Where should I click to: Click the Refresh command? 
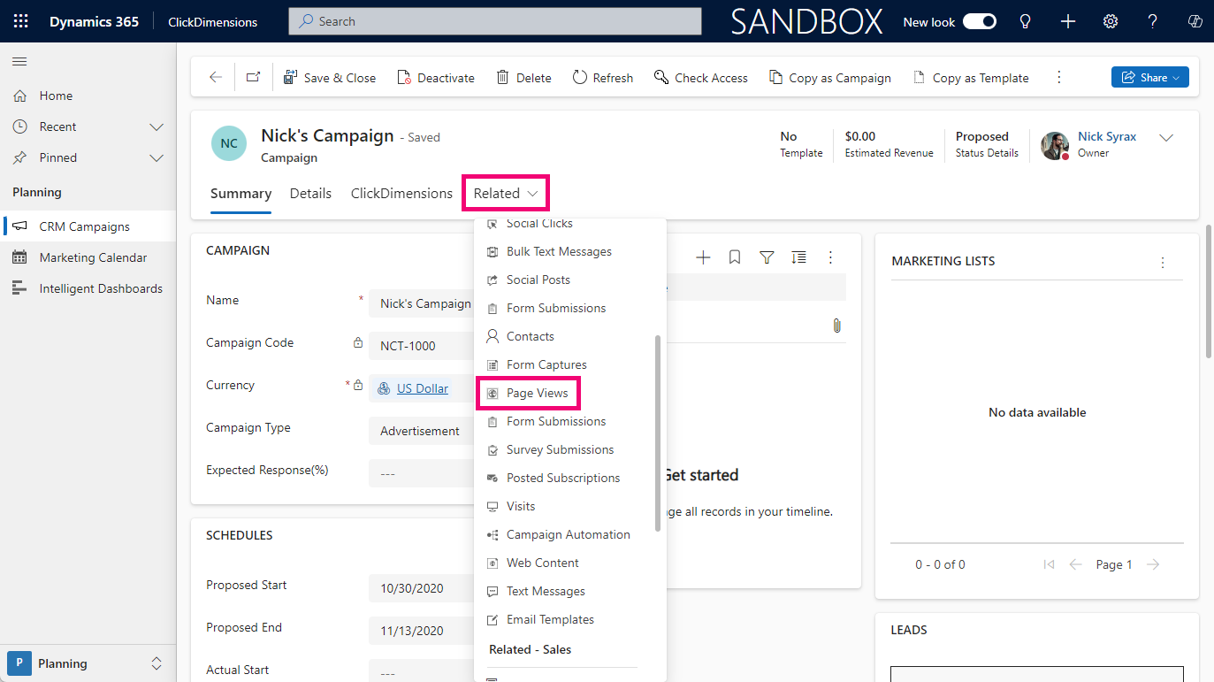tap(603, 78)
